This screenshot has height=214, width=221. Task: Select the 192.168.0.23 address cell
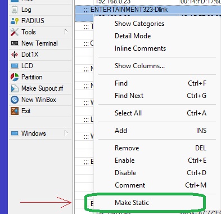pyautogui.click(x=113, y=2)
